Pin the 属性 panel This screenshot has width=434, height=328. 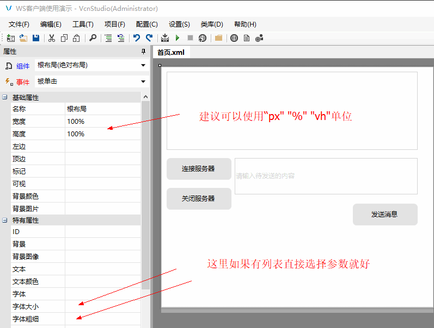144,52
